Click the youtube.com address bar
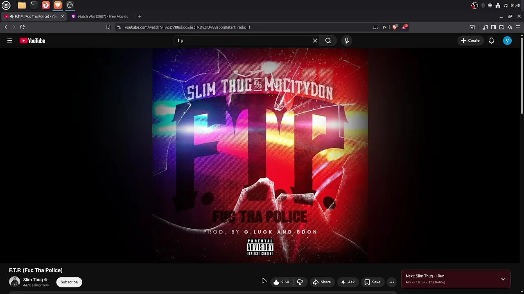The width and height of the screenshot is (524, 294). click(246, 27)
